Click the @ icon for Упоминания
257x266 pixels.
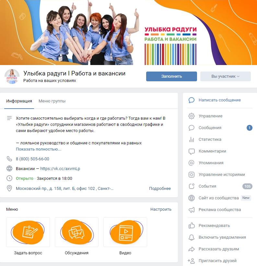click(x=192, y=163)
